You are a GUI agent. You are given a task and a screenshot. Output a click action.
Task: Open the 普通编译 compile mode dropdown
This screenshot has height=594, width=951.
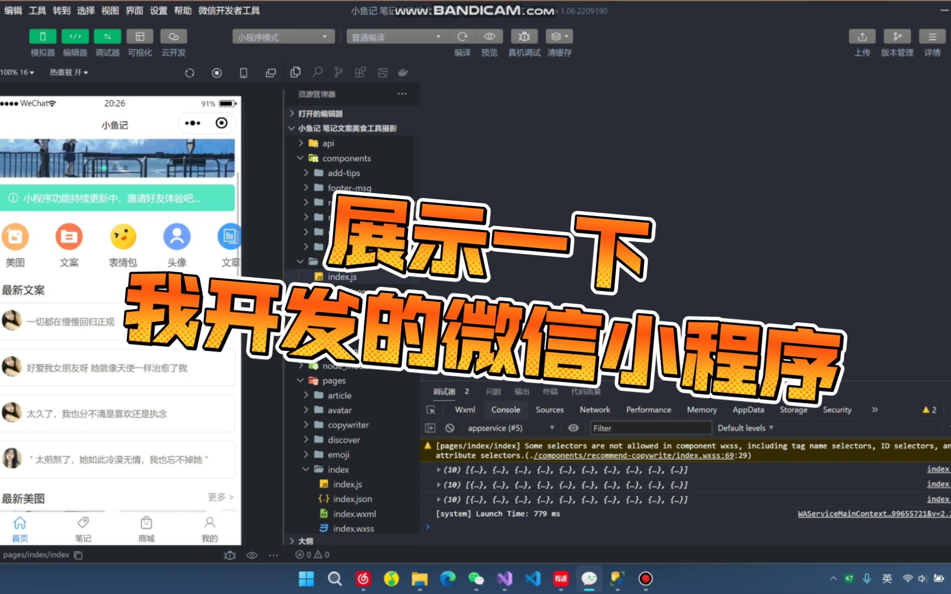click(396, 36)
